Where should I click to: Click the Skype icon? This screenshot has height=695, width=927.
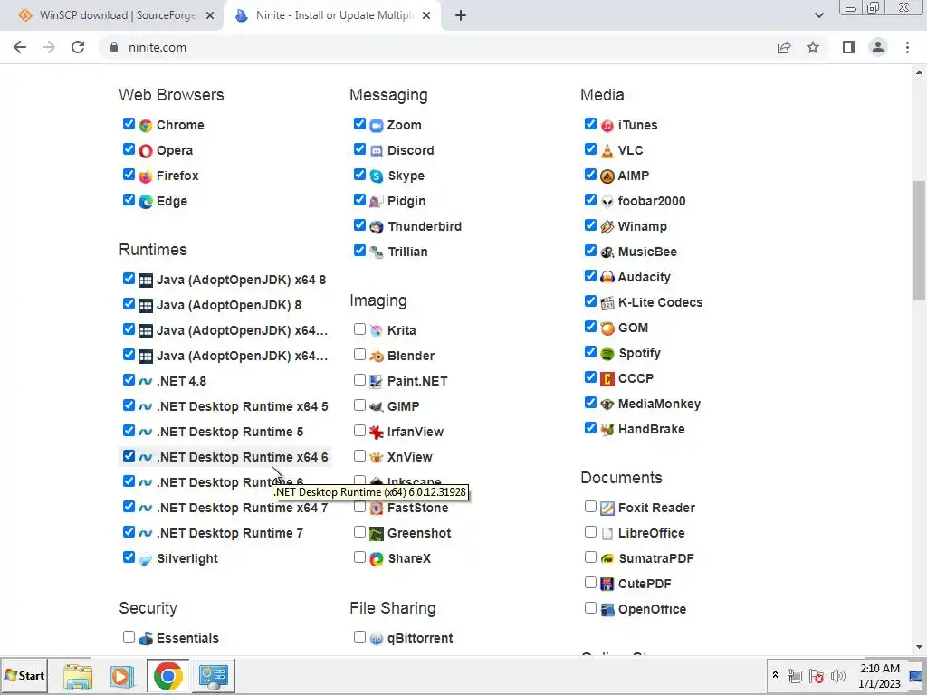(x=377, y=176)
